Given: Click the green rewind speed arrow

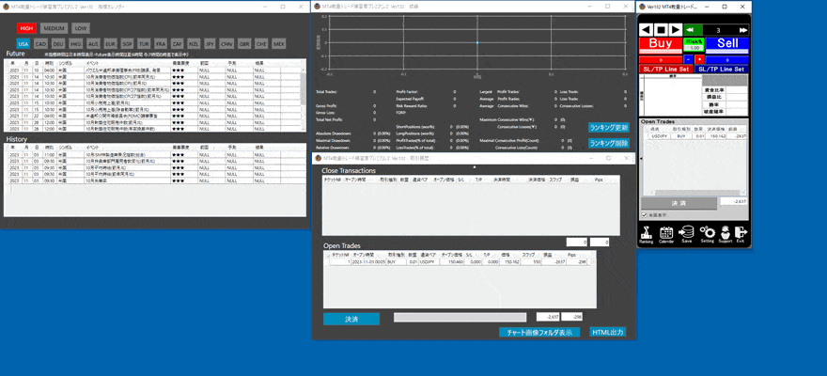Looking at the screenshot, I should click(x=688, y=30).
